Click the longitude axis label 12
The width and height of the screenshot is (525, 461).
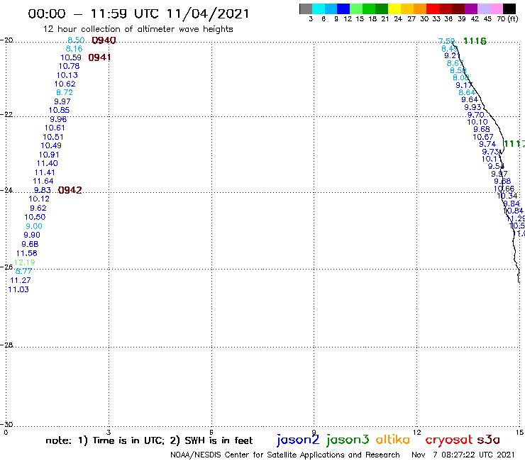coord(417,432)
